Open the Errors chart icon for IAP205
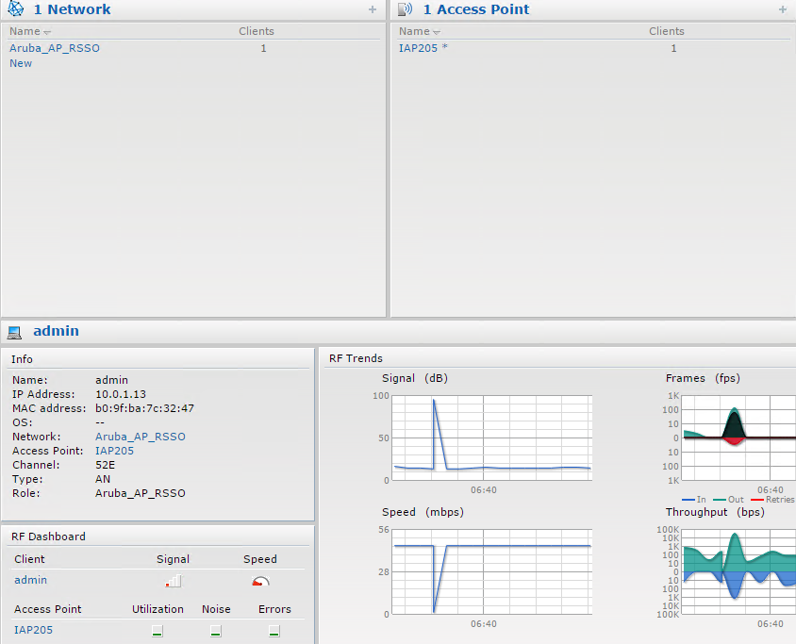Image resolution: width=796 pixels, height=644 pixels. click(x=274, y=630)
